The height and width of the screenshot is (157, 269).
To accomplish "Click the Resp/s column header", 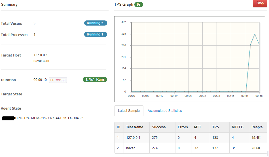I will (257, 127).
